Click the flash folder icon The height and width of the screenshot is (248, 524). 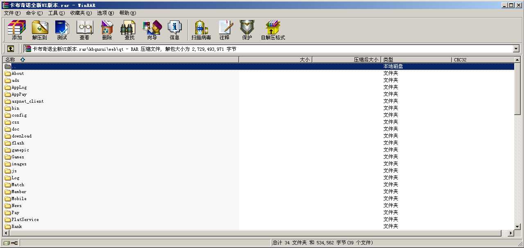pyautogui.click(x=8, y=143)
